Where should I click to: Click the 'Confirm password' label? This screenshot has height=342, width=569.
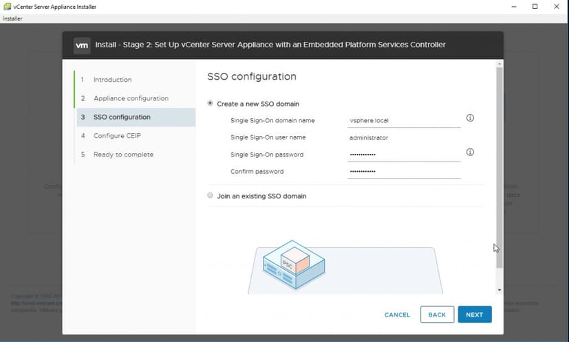click(257, 172)
